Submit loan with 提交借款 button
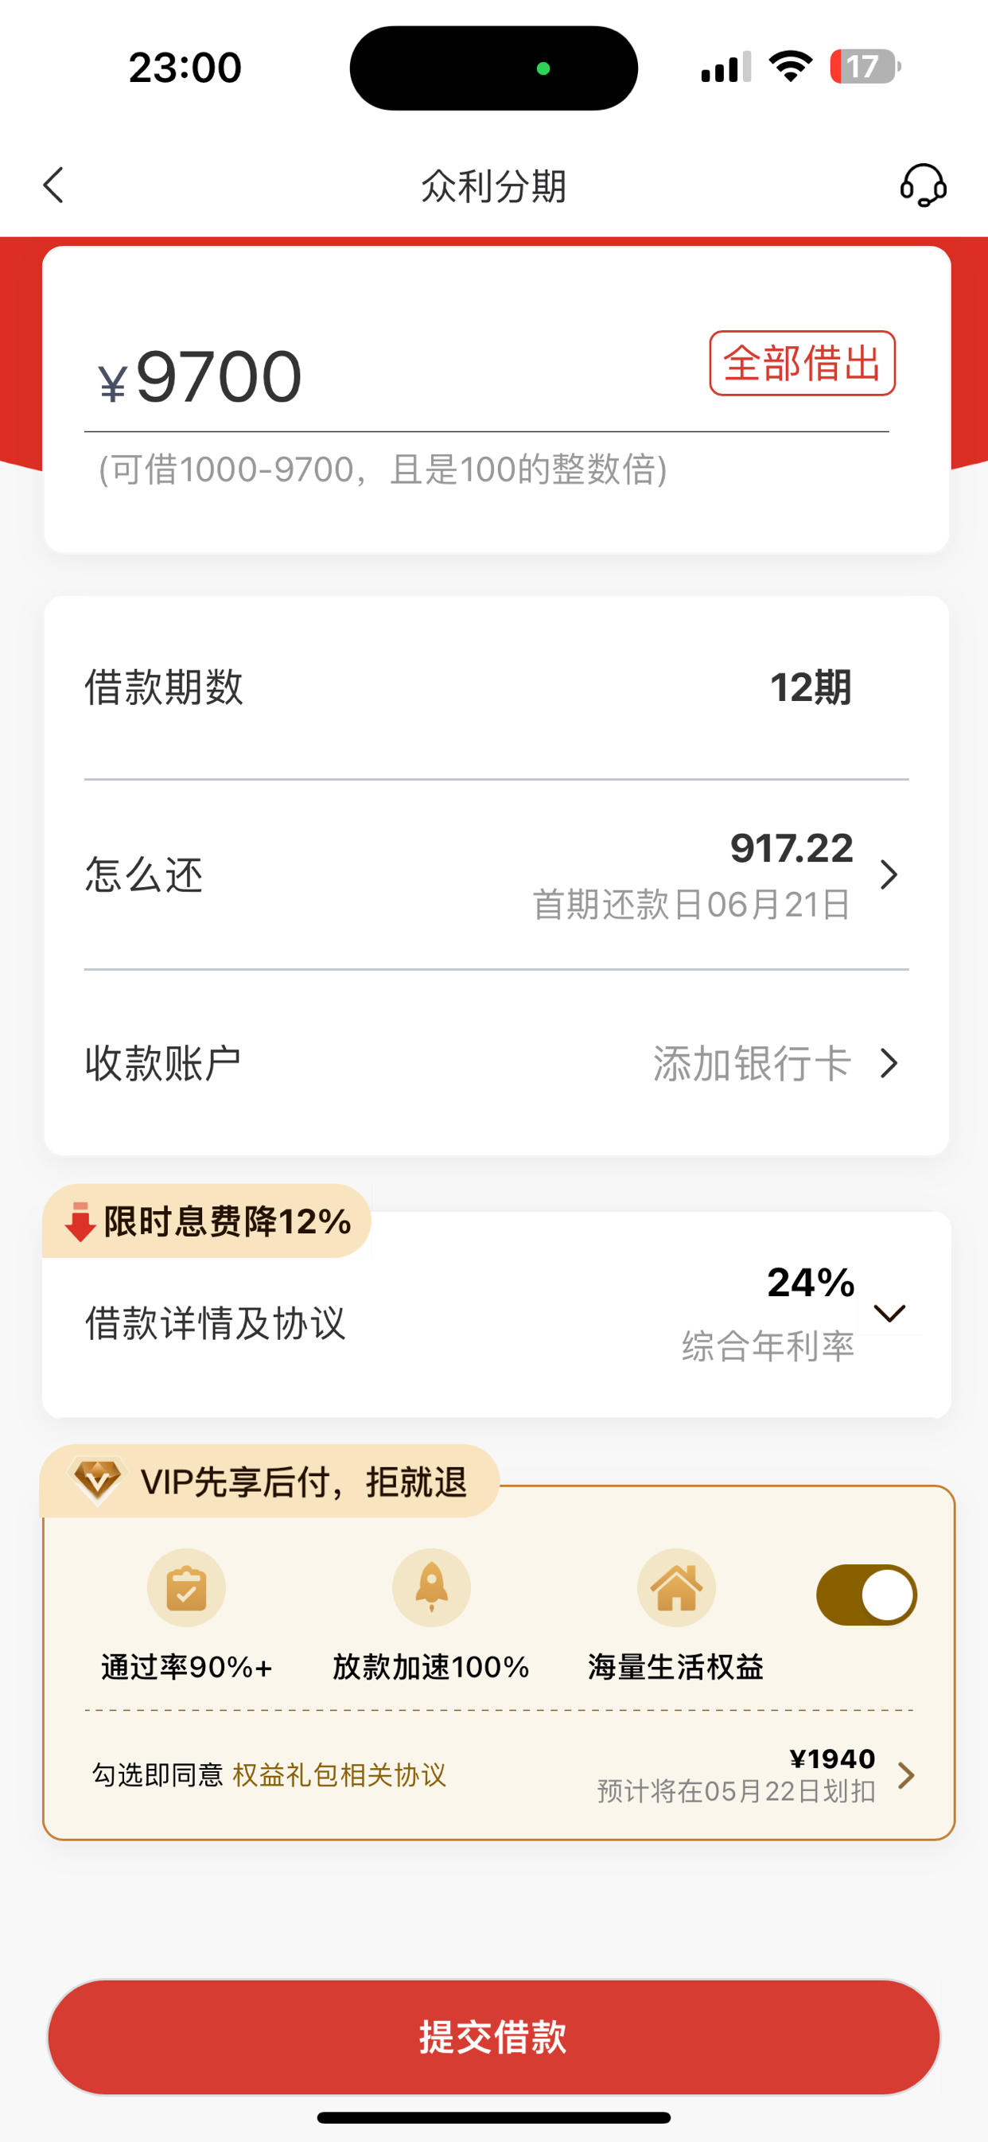Screen dimensions: 988x2142 [x=494, y=2037]
